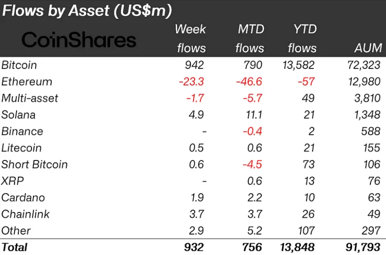Click Cardano's week flows value 1.9
This screenshot has width=386, height=255.
click(197, 197)
